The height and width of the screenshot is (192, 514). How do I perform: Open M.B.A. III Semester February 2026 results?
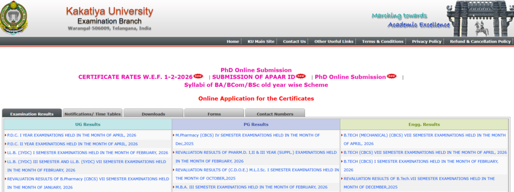point(251,187)
